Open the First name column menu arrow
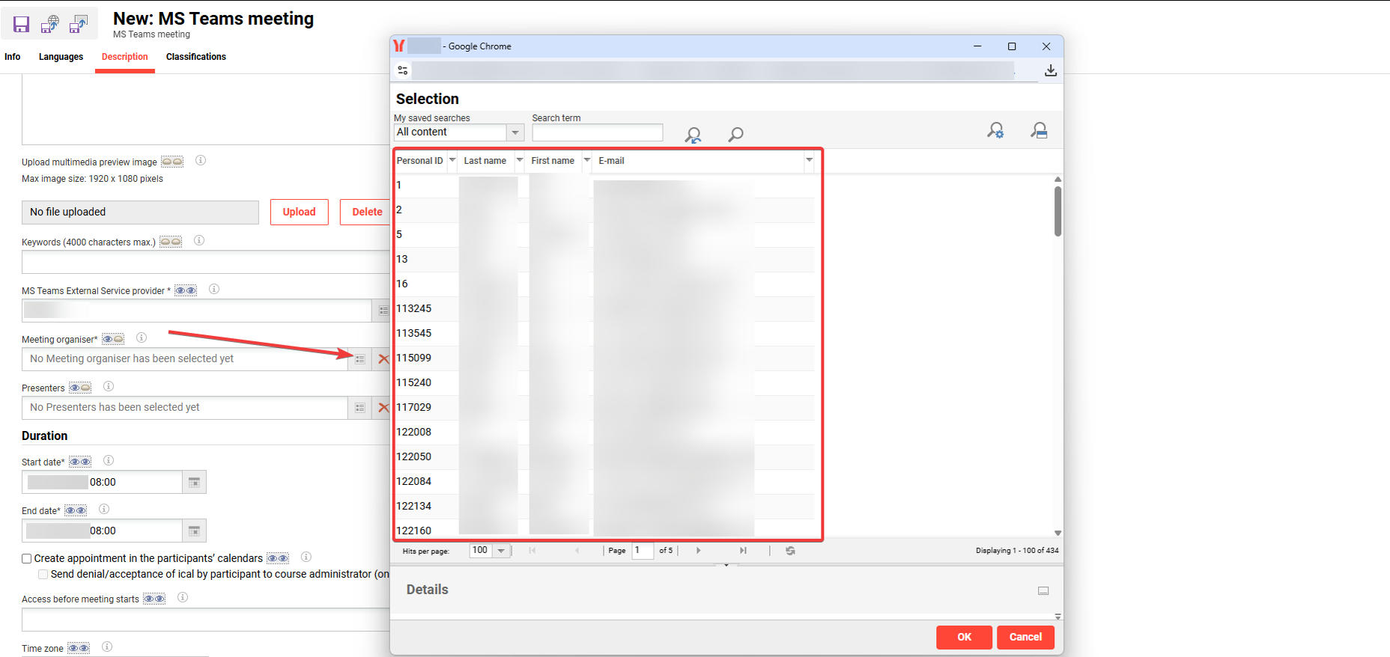1390x657 pixels. pyautogui.click(x=587, y=160)
